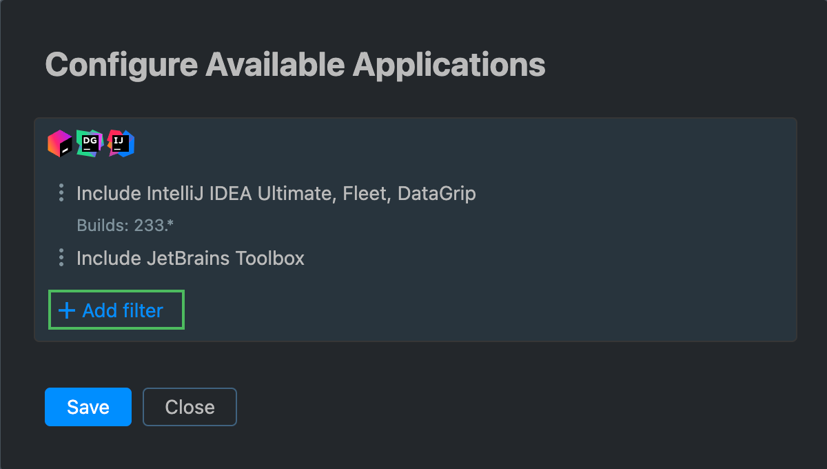Edit the Include JetBrains Toolbox filter
This screenshot has height=469, width=827.
click(192, 258)
